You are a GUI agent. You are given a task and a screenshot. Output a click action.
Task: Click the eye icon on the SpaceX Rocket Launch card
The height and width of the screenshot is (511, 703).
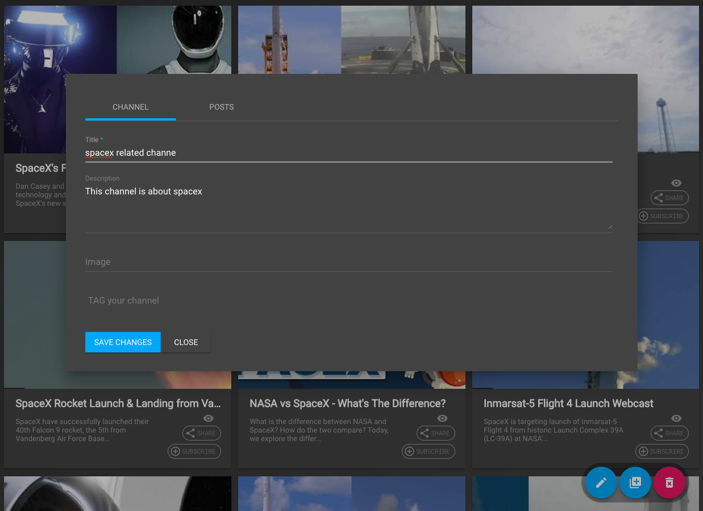point(208,418)
